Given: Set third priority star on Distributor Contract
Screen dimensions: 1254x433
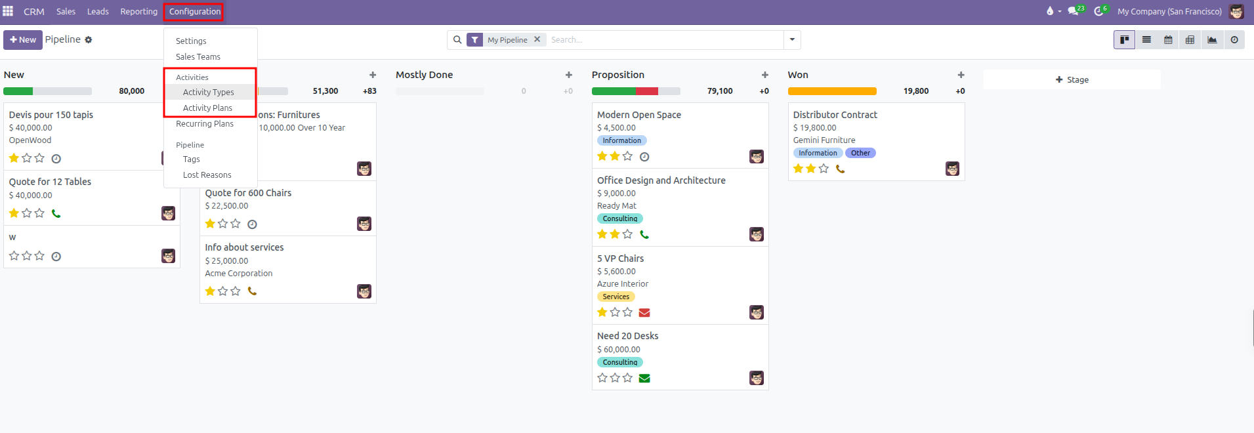Looking at the screenshot, I should (824, 169).
